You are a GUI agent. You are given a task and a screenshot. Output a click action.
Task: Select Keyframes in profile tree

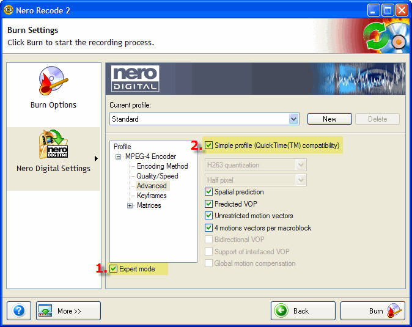(152, 196)
